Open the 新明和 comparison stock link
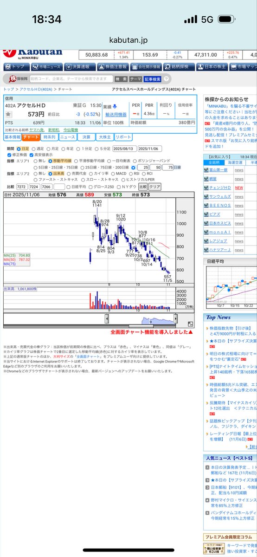Viewport: 257px width, 557px height. 55,130
